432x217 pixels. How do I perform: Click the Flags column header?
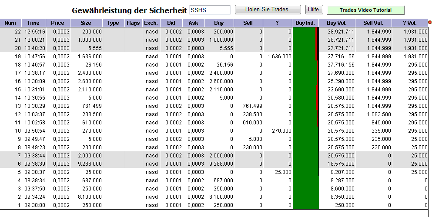coord(134,23)
